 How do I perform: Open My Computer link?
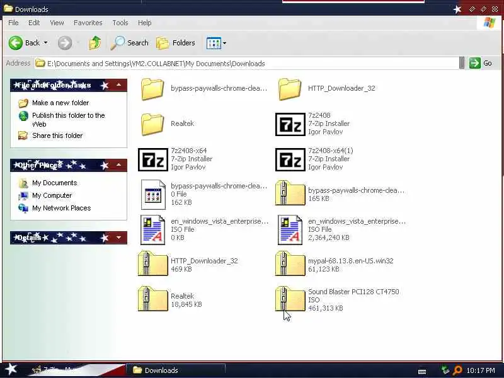pyautogui.click(x=52, y=195)
